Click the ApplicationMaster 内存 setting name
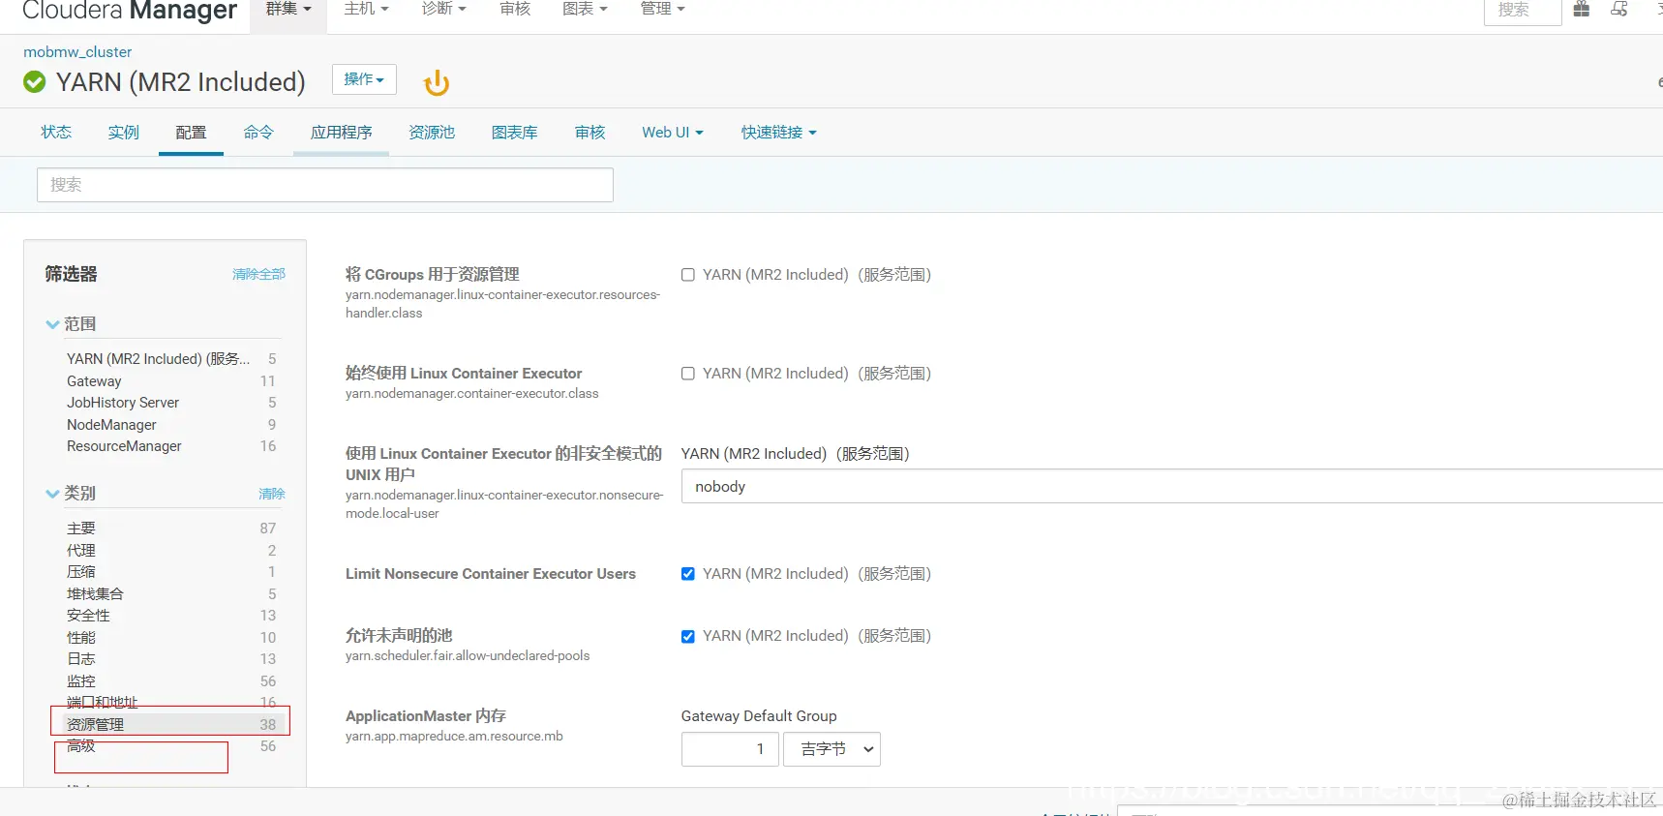1663x816 pixels. pos(426,716)
